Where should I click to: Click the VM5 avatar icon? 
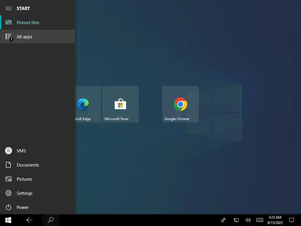point(9,151)
